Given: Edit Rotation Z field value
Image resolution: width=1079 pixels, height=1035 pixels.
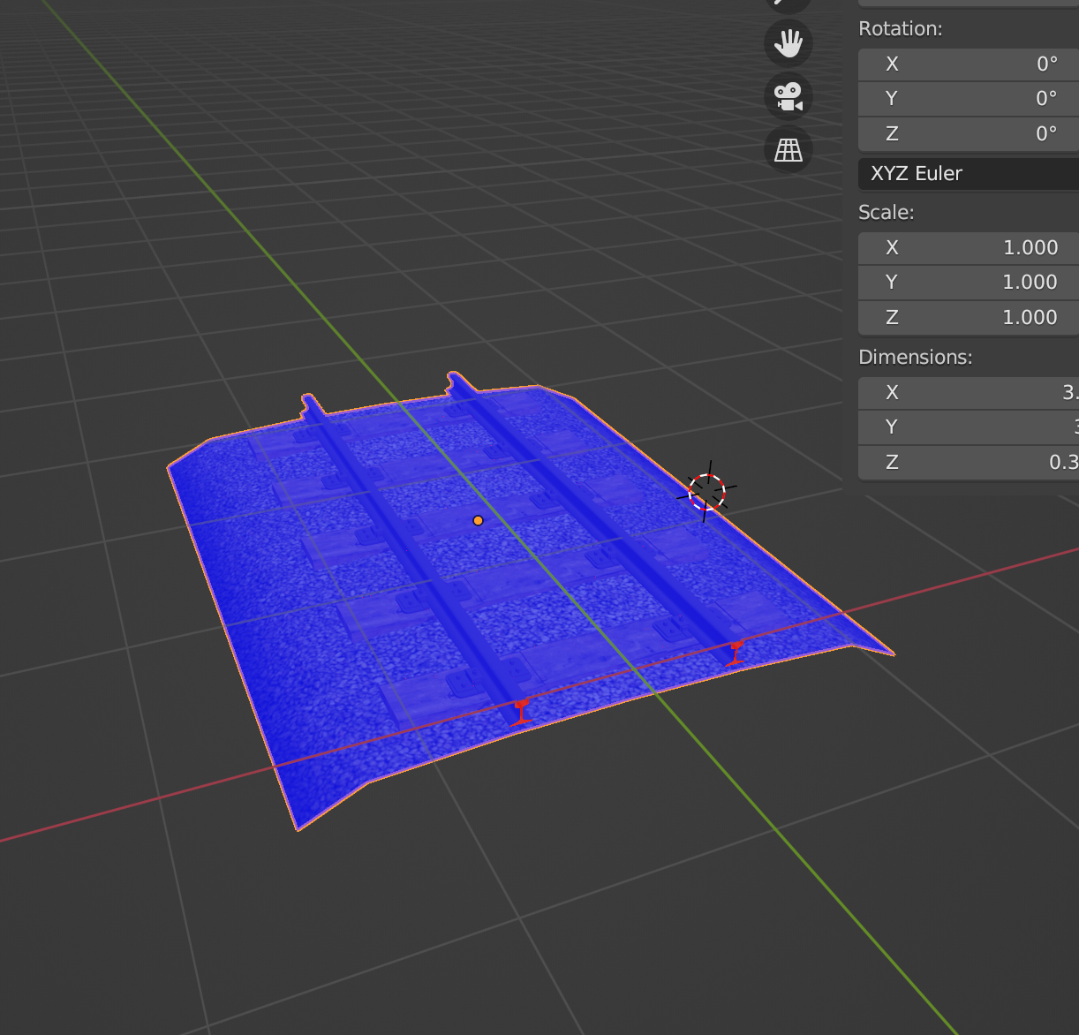Looking at the screenshot, I should coord(969,134).
